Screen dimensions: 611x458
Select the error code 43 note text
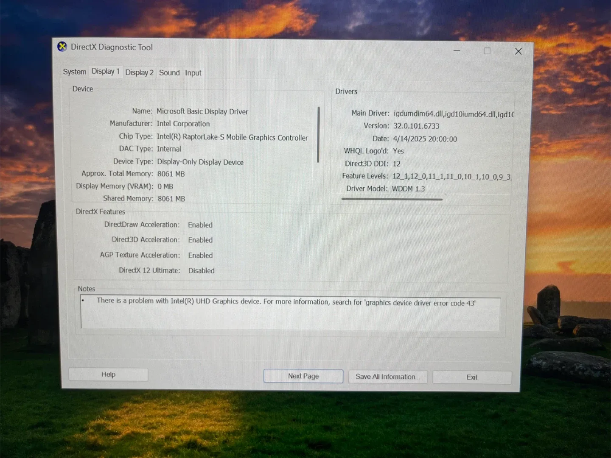click(x=286, y=302)
